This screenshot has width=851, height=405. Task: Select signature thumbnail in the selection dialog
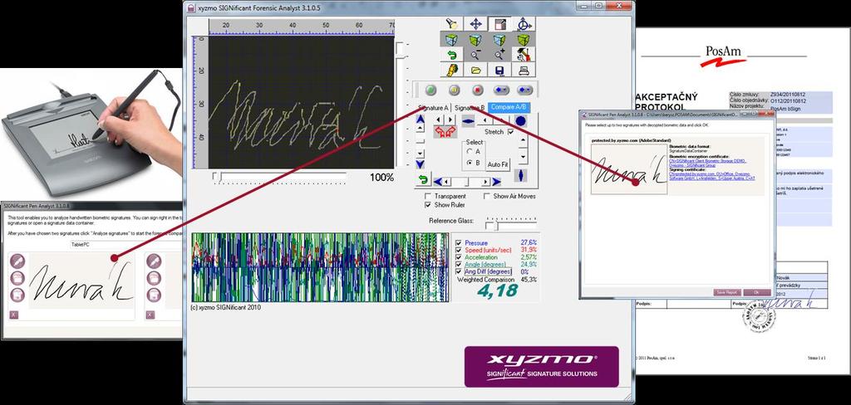coord(629,169)
